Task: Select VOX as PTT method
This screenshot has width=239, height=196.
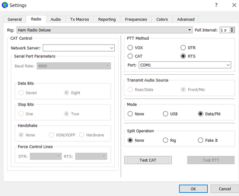Action: pyautogui.click(x=130, y=47)
